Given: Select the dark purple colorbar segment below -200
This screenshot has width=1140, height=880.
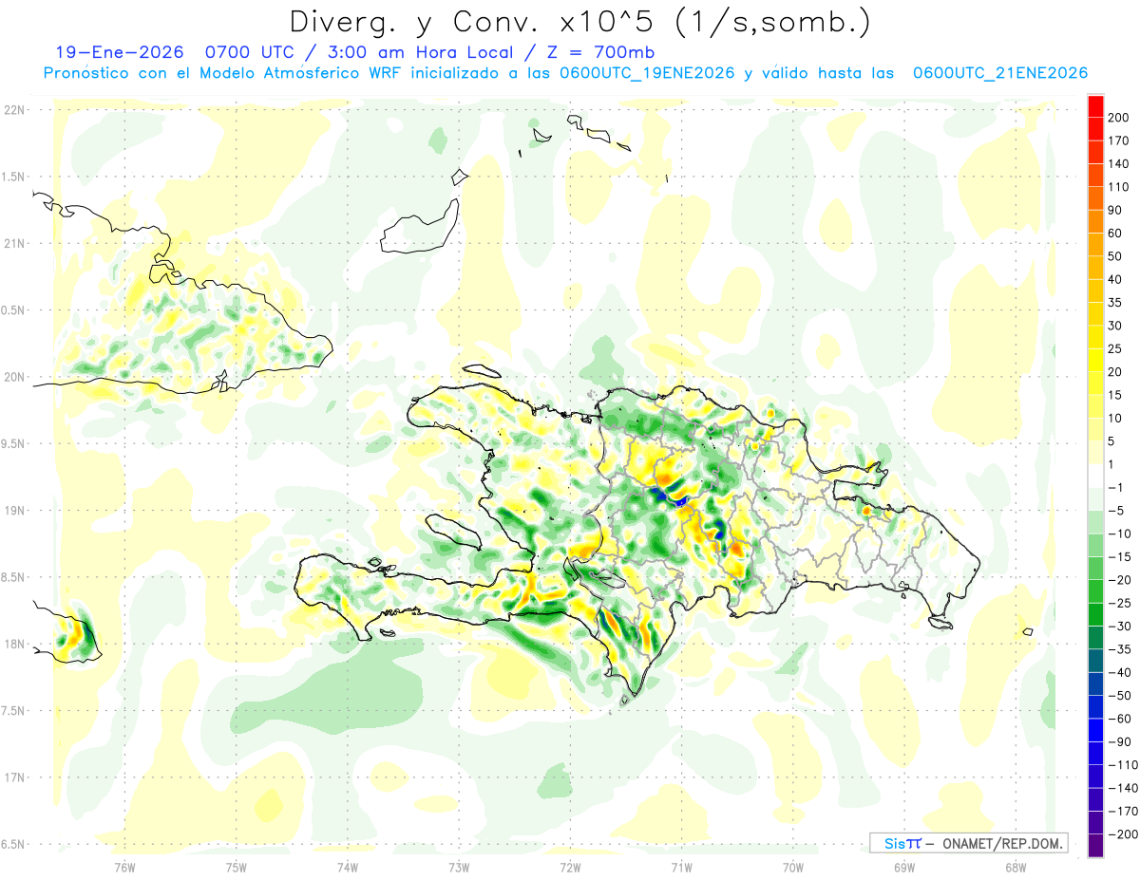Looking at the screenshot, I should 1095,846.
